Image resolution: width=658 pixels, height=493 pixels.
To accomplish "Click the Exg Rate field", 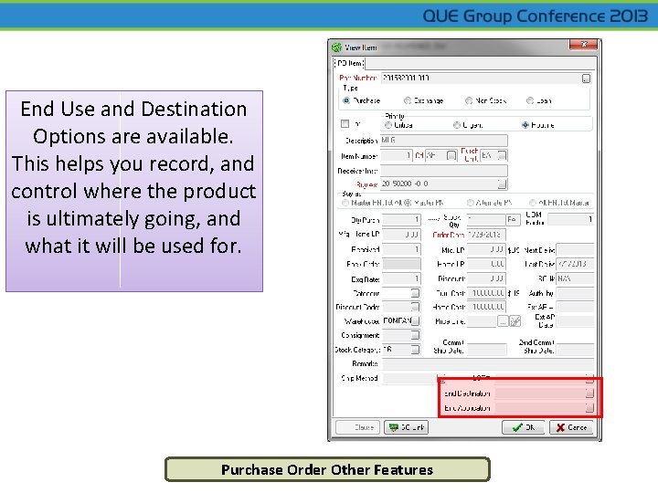I will pos(401,278).
